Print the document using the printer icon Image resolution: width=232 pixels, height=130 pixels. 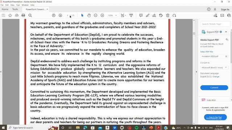23,15
